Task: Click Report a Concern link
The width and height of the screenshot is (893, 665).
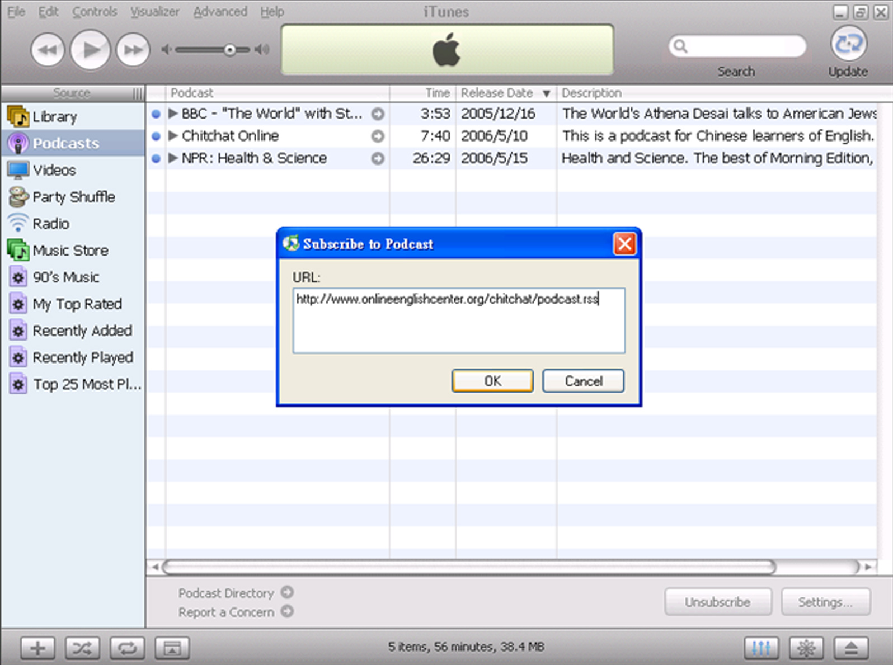Action: tap(236, 612)
